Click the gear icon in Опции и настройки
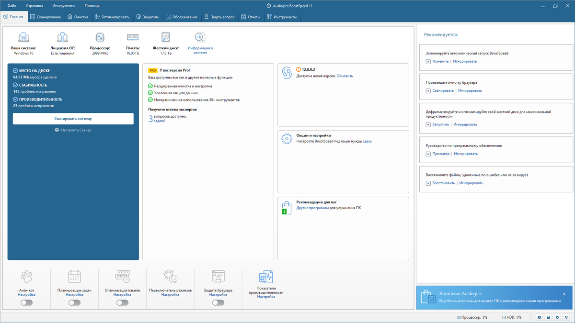The height and width of the screenshot is (323, 575). point(287,139)
